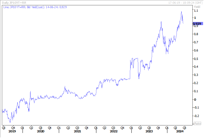Screen dimensions: 204x138
Task: Click the 2020 year label on time axis
Action: [40, 131]
